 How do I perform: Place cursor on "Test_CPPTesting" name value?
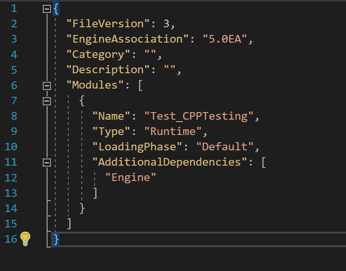199,116
